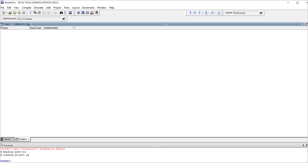The image size is (308, 163).
Task: Click the Cut scissors icon
Action: click(x=30, y=13)
